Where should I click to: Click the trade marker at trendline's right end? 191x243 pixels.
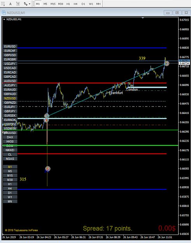[x=166, y=63]
